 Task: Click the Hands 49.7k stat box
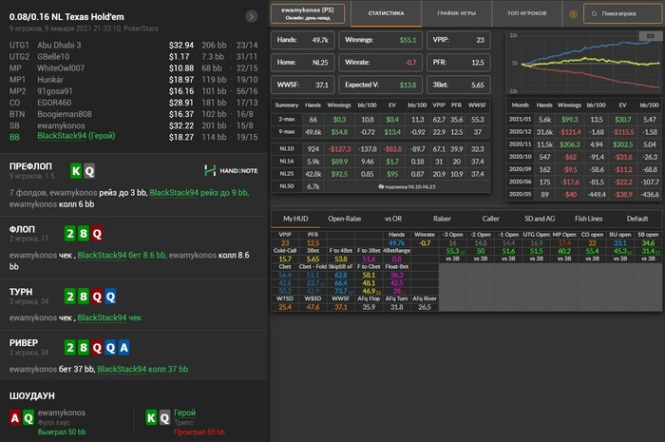pos(302,40)
